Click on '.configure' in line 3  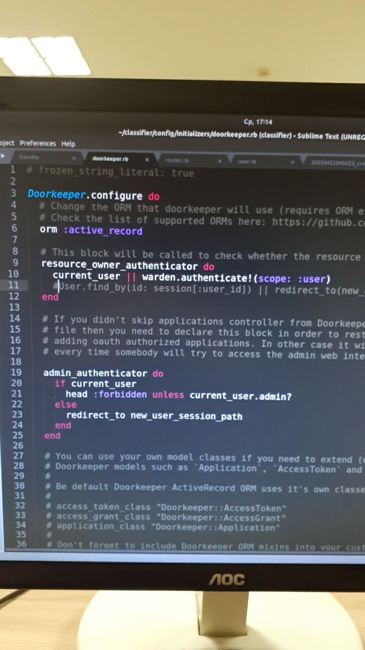tap(115, 196)
